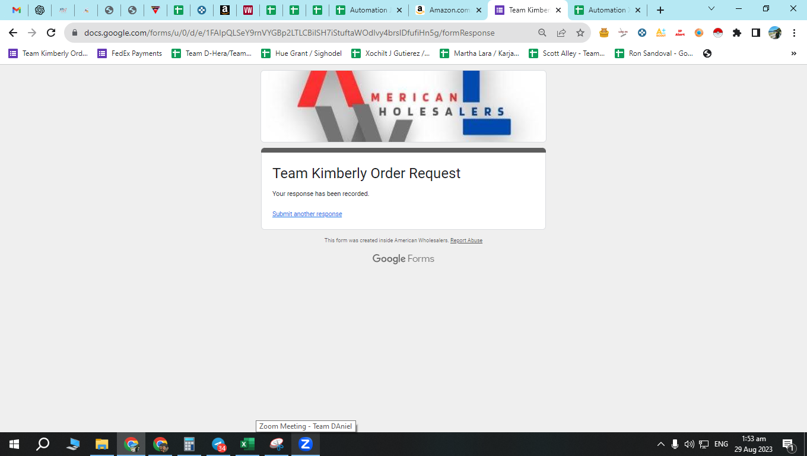This screenshot has height=456, width=807.
Task: Select the VW red icon tab
Action: 248,10
